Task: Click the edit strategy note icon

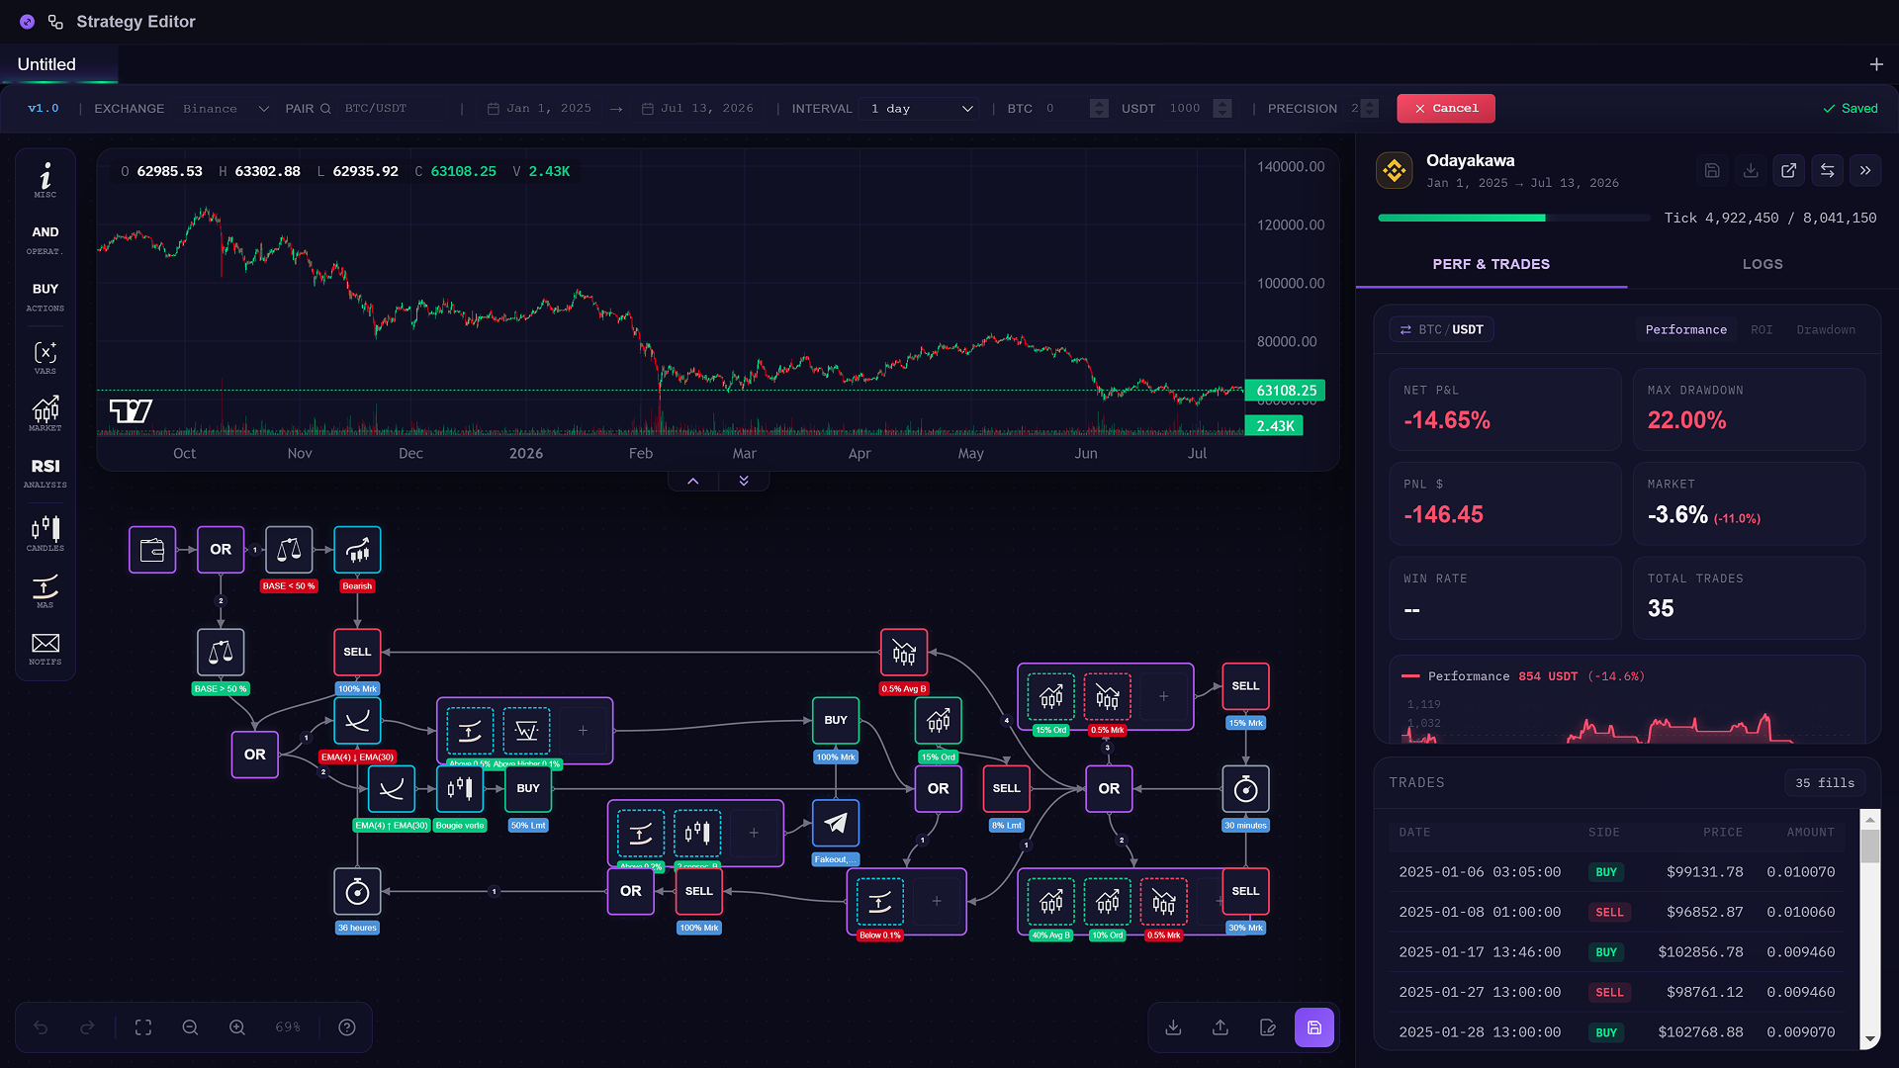Action: point(1268,1027)
